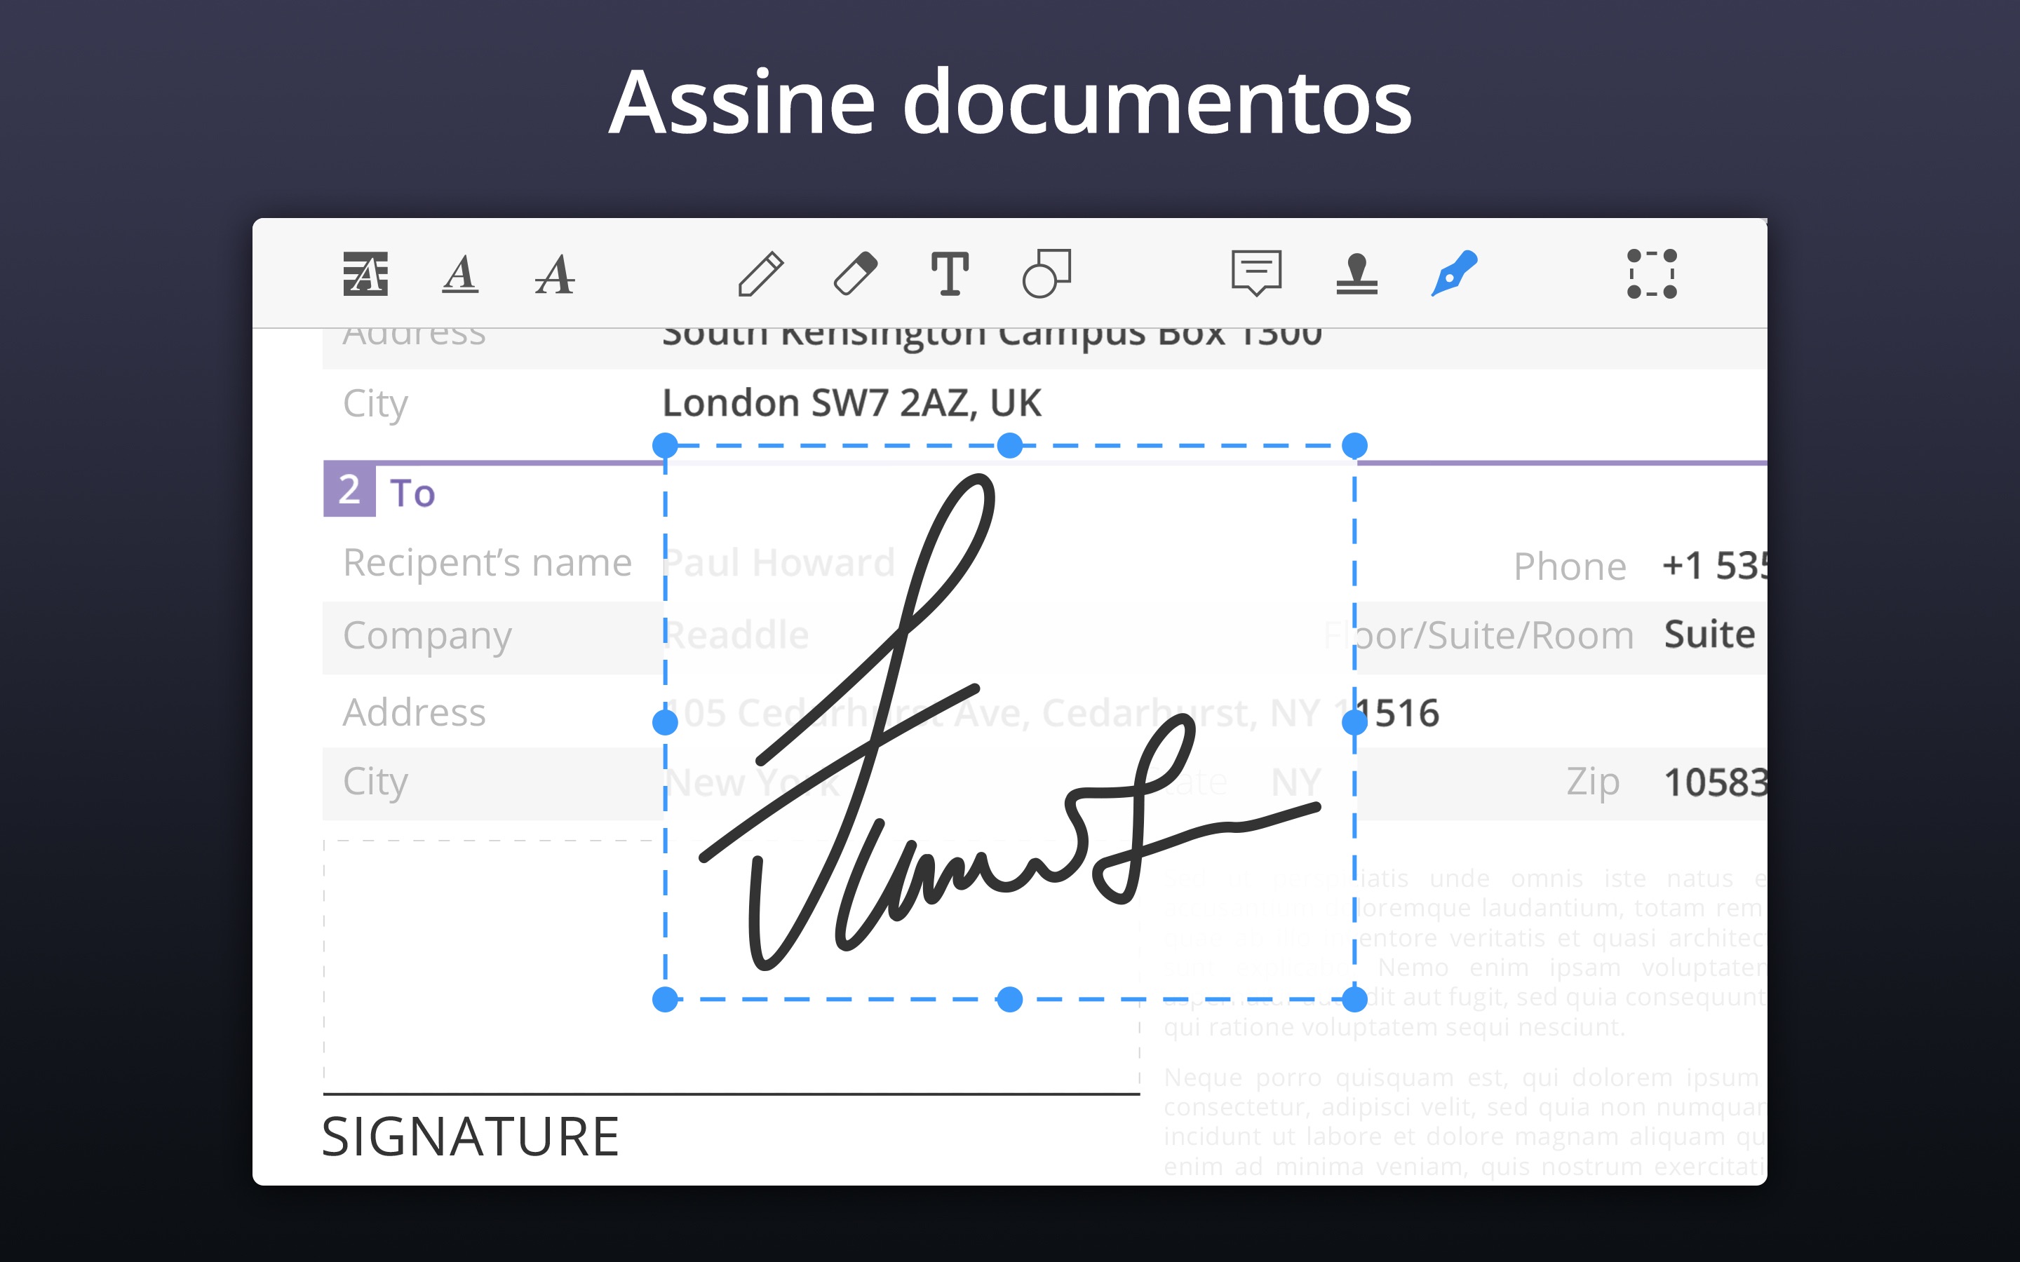Click the bottom-left handle of signature box
2020x1262 pixels.
click(665, 999)
